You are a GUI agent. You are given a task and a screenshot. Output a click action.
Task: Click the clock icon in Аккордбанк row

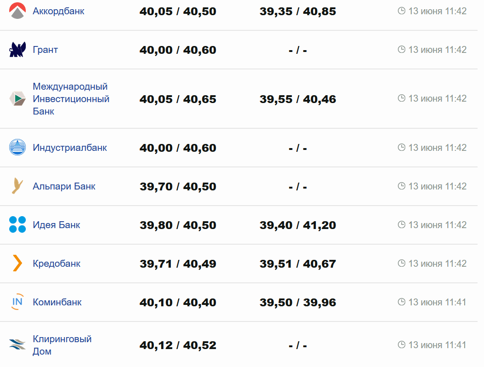pos(402,11)
